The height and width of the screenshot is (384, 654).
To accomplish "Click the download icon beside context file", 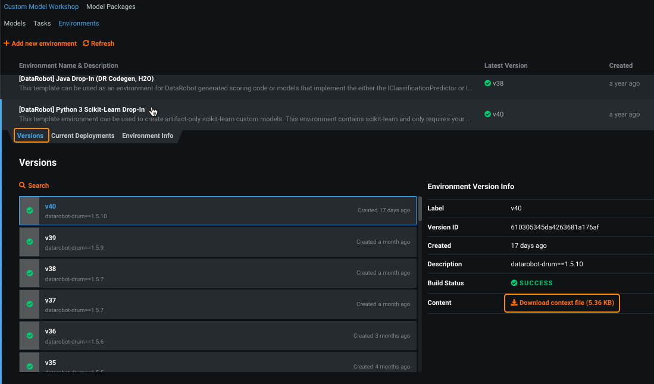I will click(x=514, y=303).
